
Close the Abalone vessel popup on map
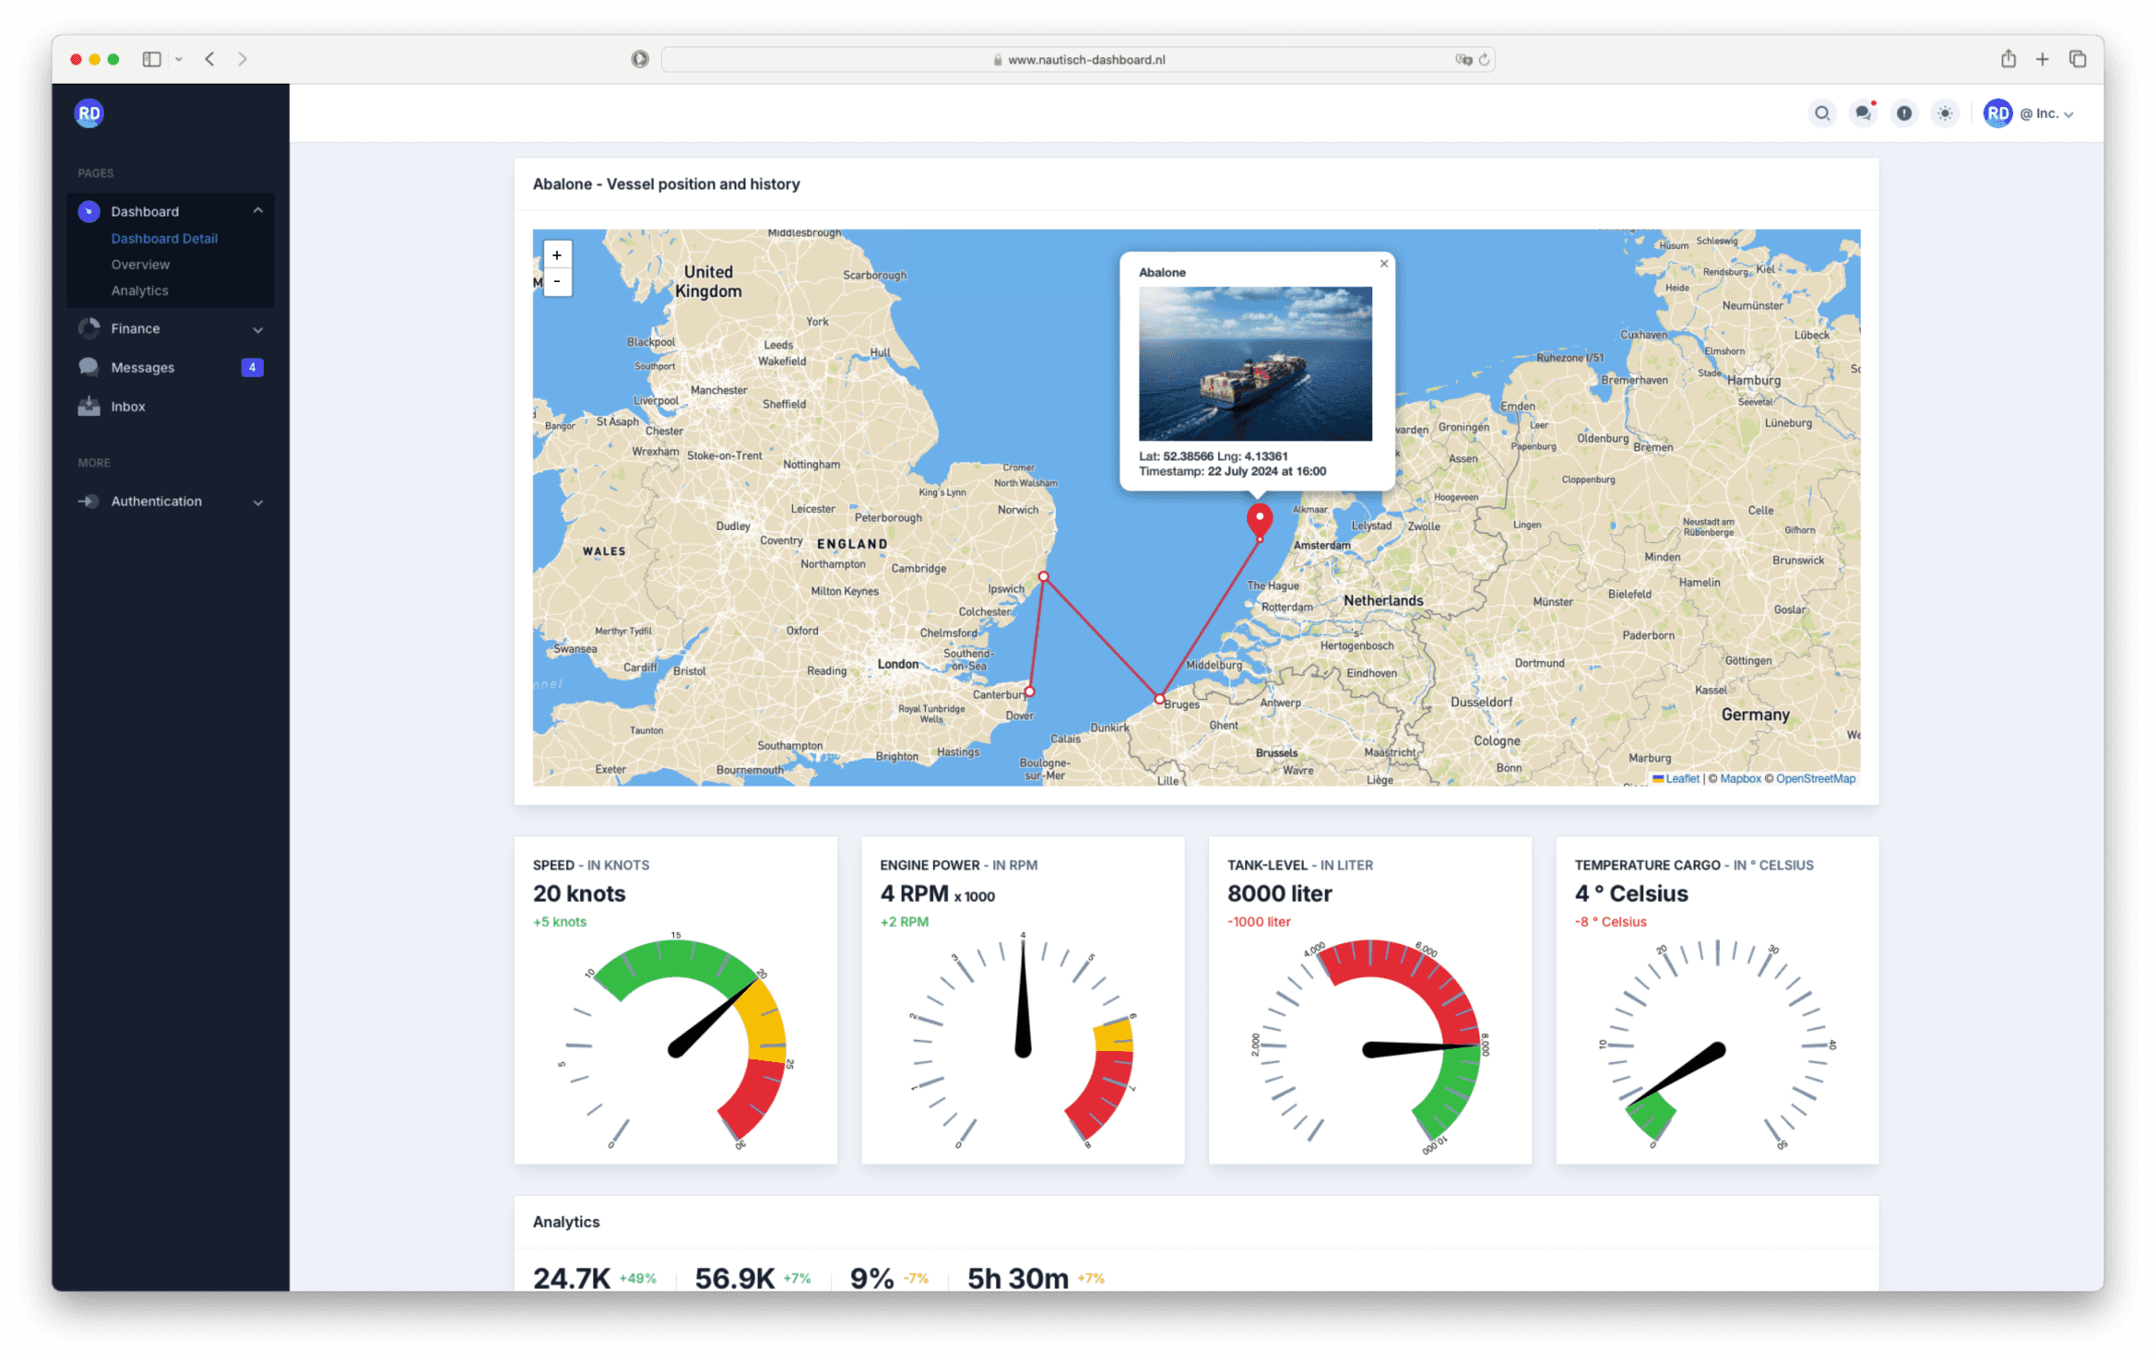coord(1383,264)
